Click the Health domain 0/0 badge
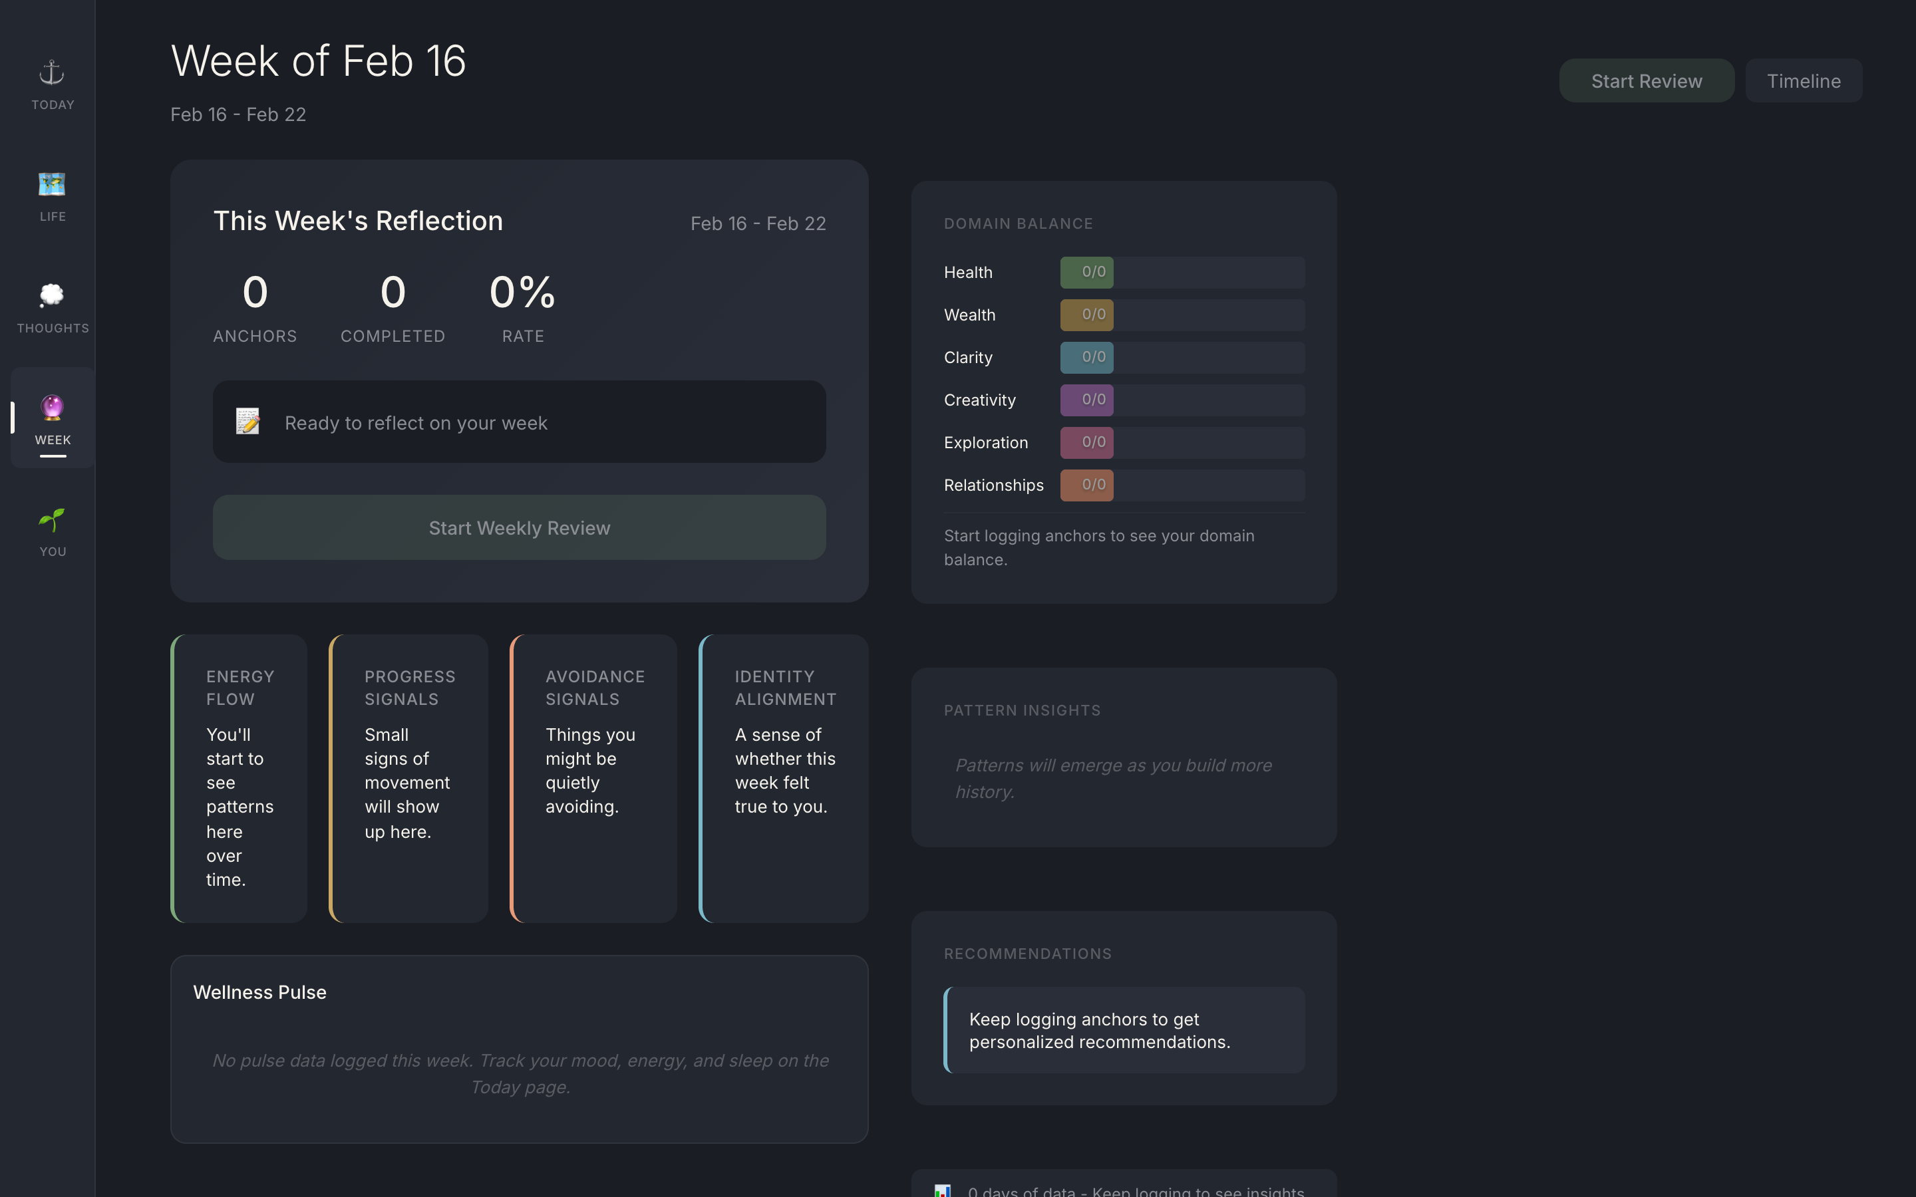The width and height of the screenshot is (1916, 1197). (1086, 271)
